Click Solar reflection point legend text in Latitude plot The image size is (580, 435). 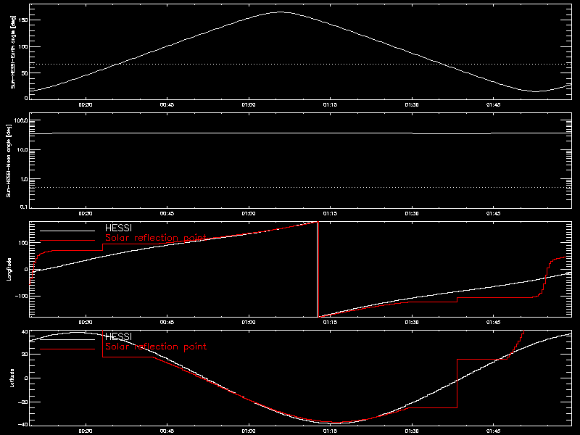point(156,347)
